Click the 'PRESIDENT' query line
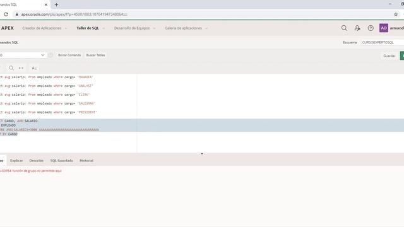The width and height of the screenshot is (404, 227). click(x=49, y=112)
